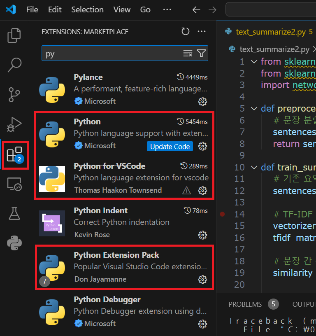Refresh the extensions marketplace list
This screenshot has width=316, height=336.
coord(185,31)
